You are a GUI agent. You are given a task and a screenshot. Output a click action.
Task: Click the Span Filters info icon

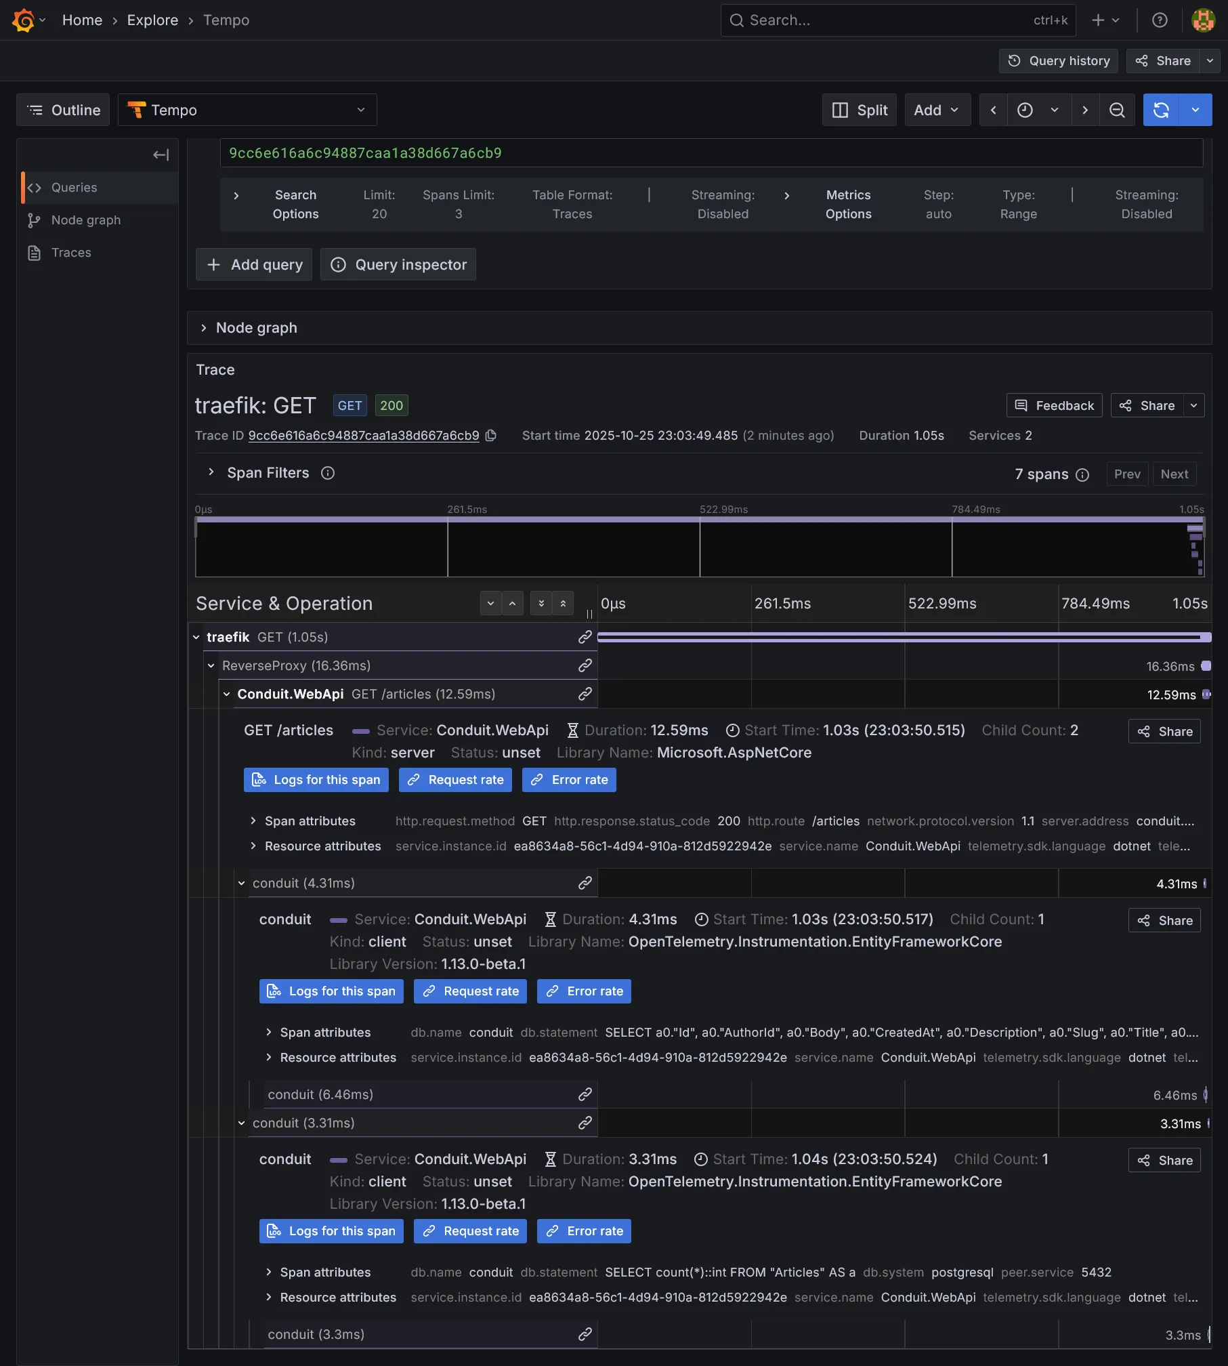pyautogui.click(x=328, y=473)
